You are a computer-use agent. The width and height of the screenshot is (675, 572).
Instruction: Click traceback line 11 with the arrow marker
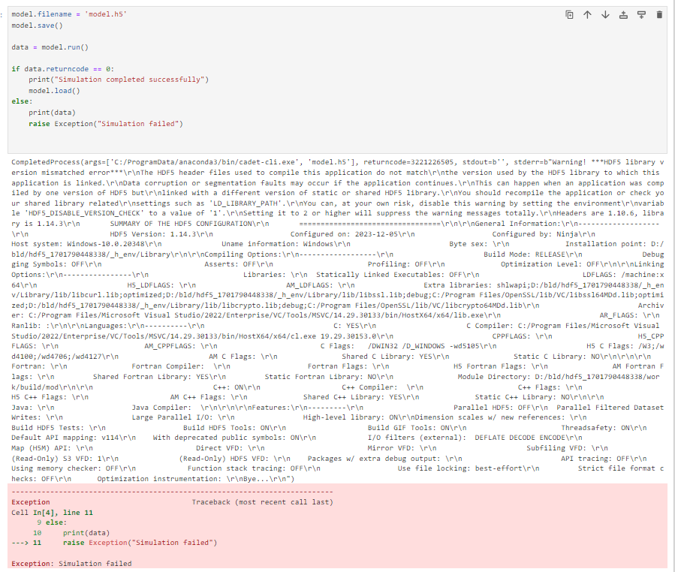[114, 543]
